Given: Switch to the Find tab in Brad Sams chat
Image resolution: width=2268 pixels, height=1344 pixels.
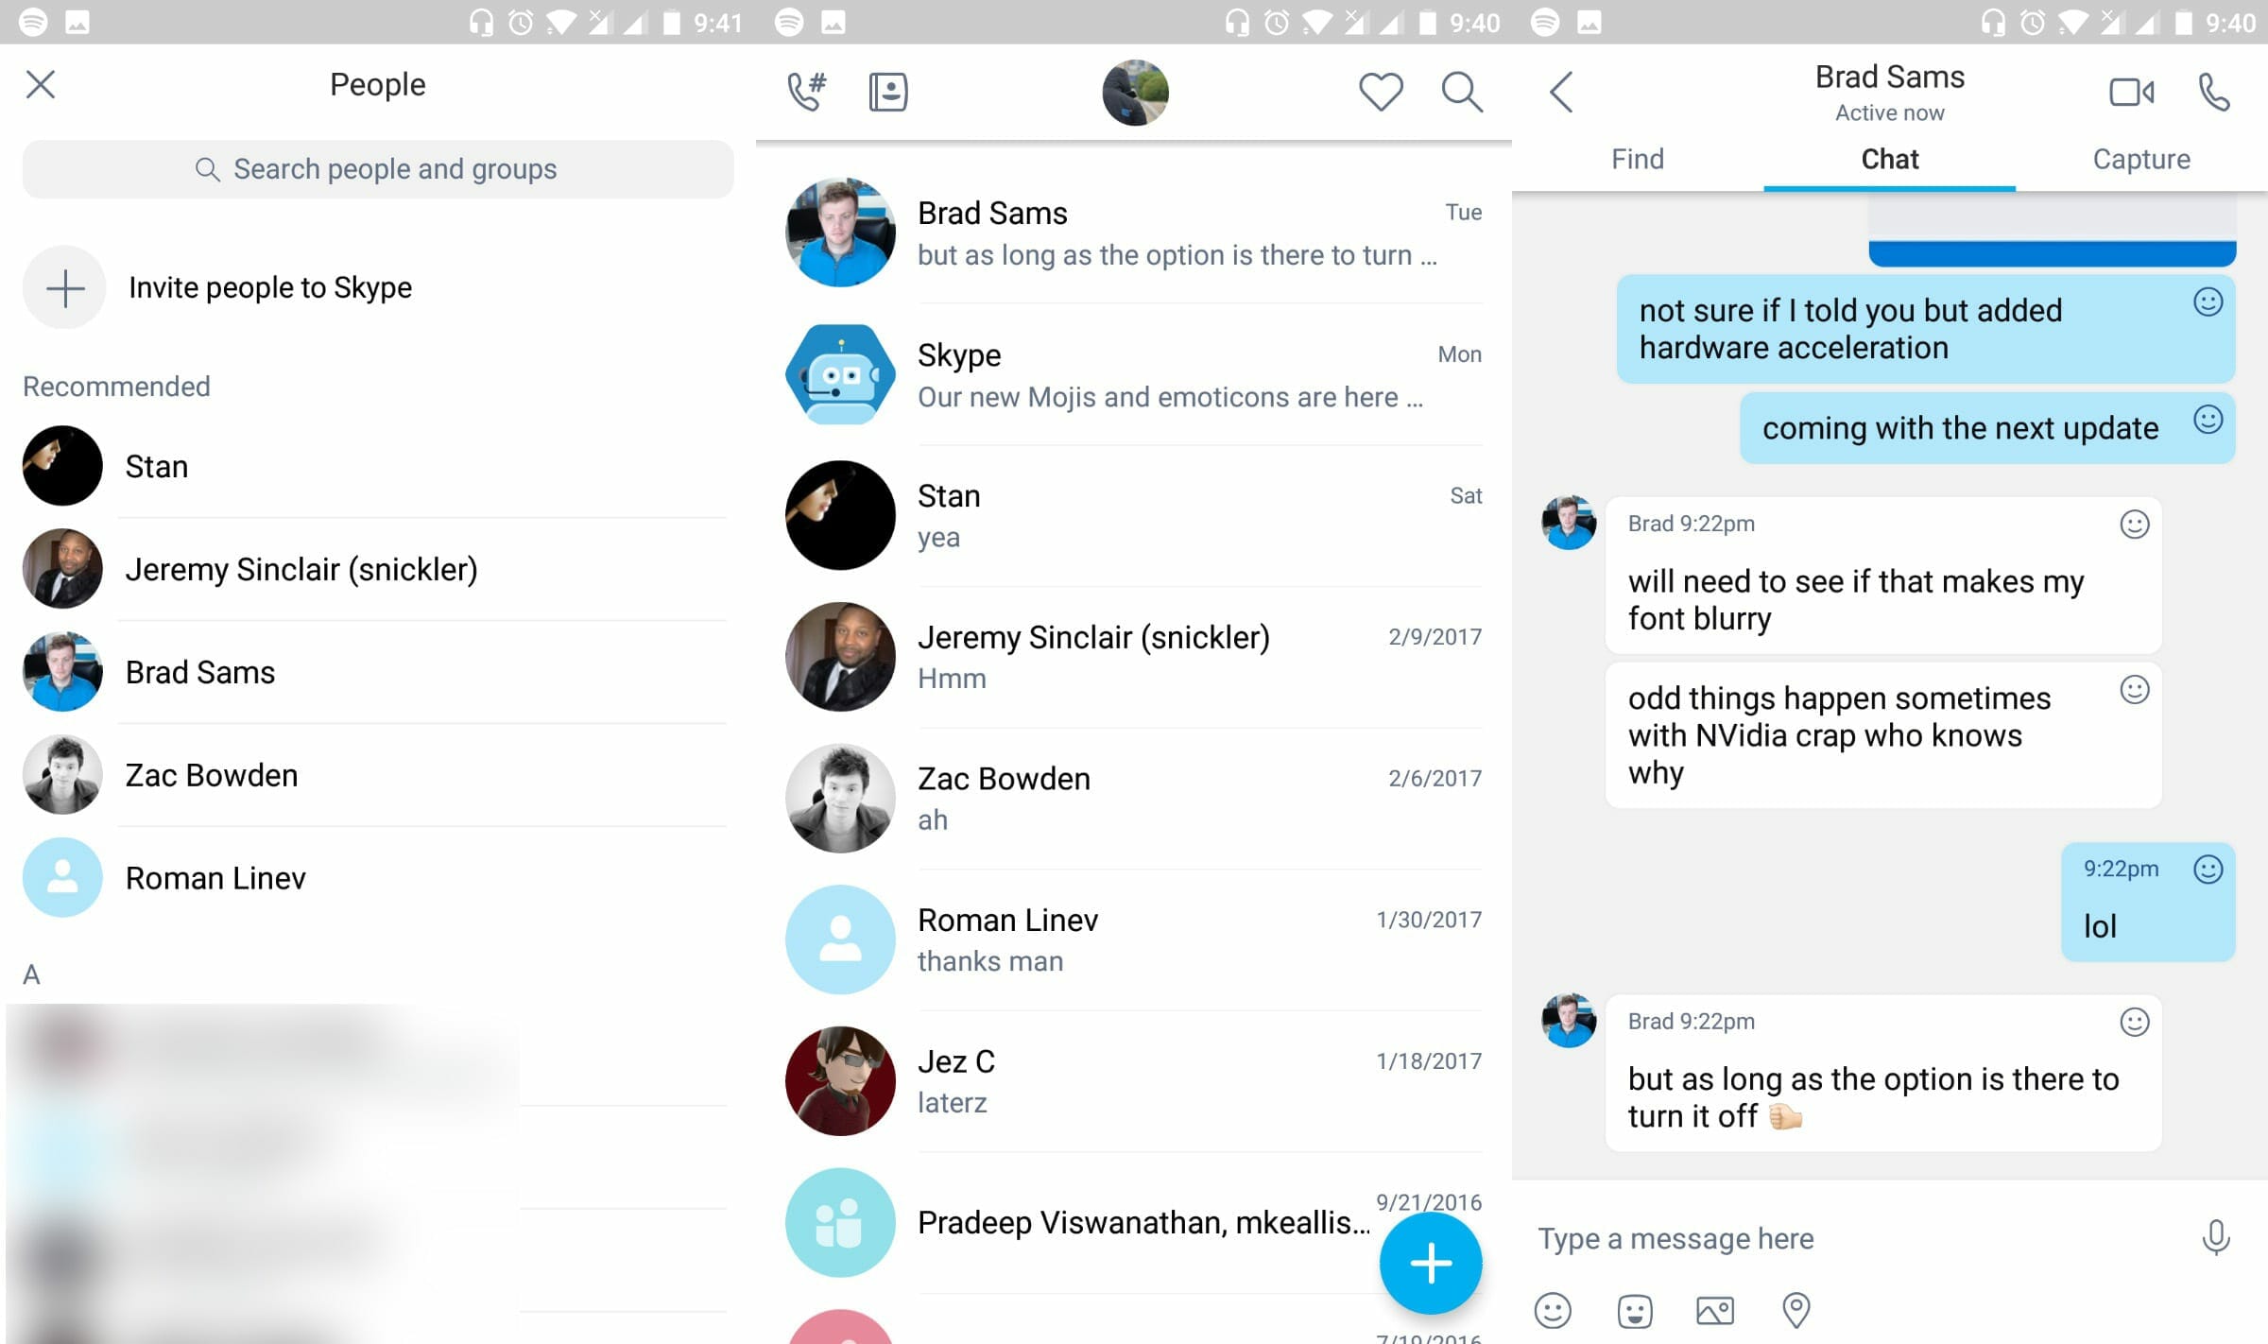Looking at the screenshot, I should click(1638, 159).
